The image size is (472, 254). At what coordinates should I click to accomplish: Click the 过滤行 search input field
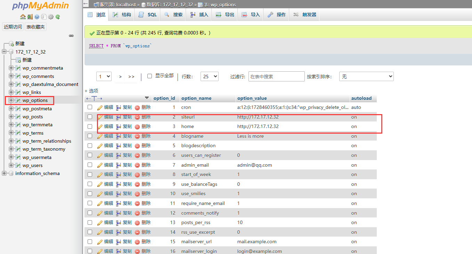point(276,77)
